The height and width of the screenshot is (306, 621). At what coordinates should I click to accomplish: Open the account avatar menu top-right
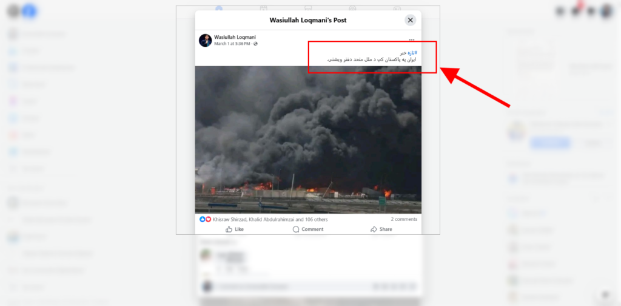606,11
